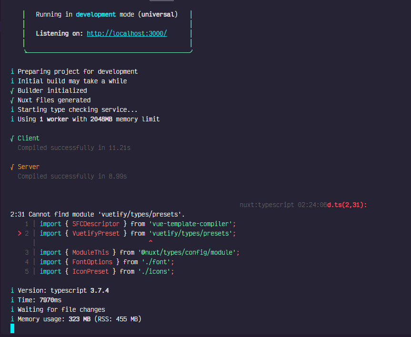This screenshot has width=411, height=337.
Task: Click 'Compiled successfully in 11.21s' text
Action: [x=74, y=148]
